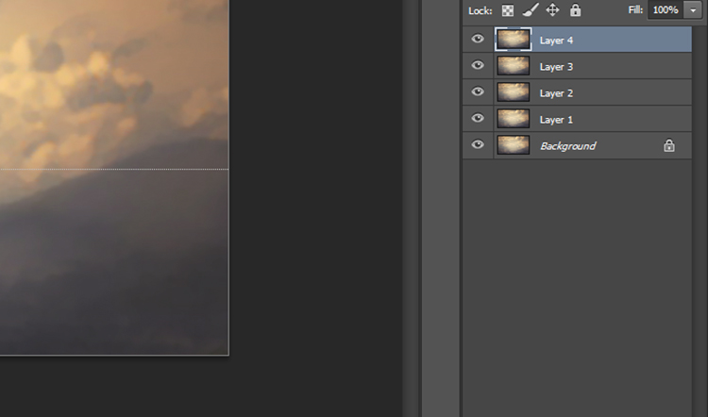Hide the Background layer
Viewport: 708px width, 417px height.
point(478,144)
